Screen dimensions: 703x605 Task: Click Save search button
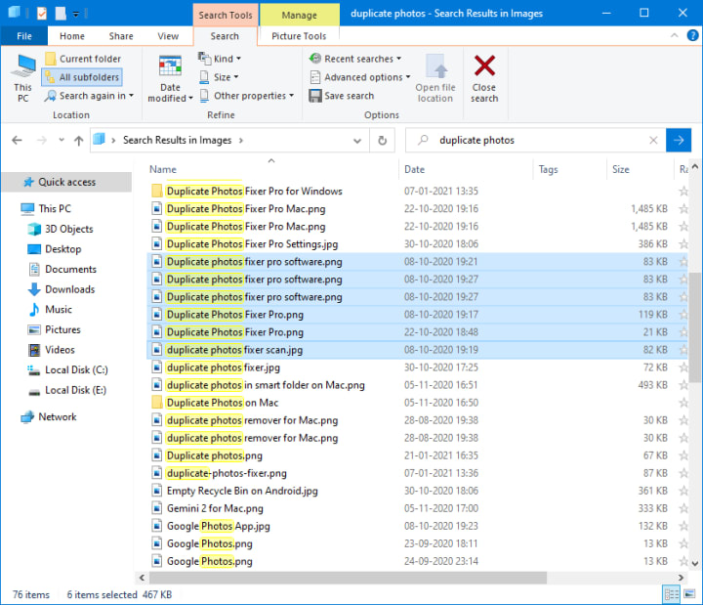click(341, 96)
